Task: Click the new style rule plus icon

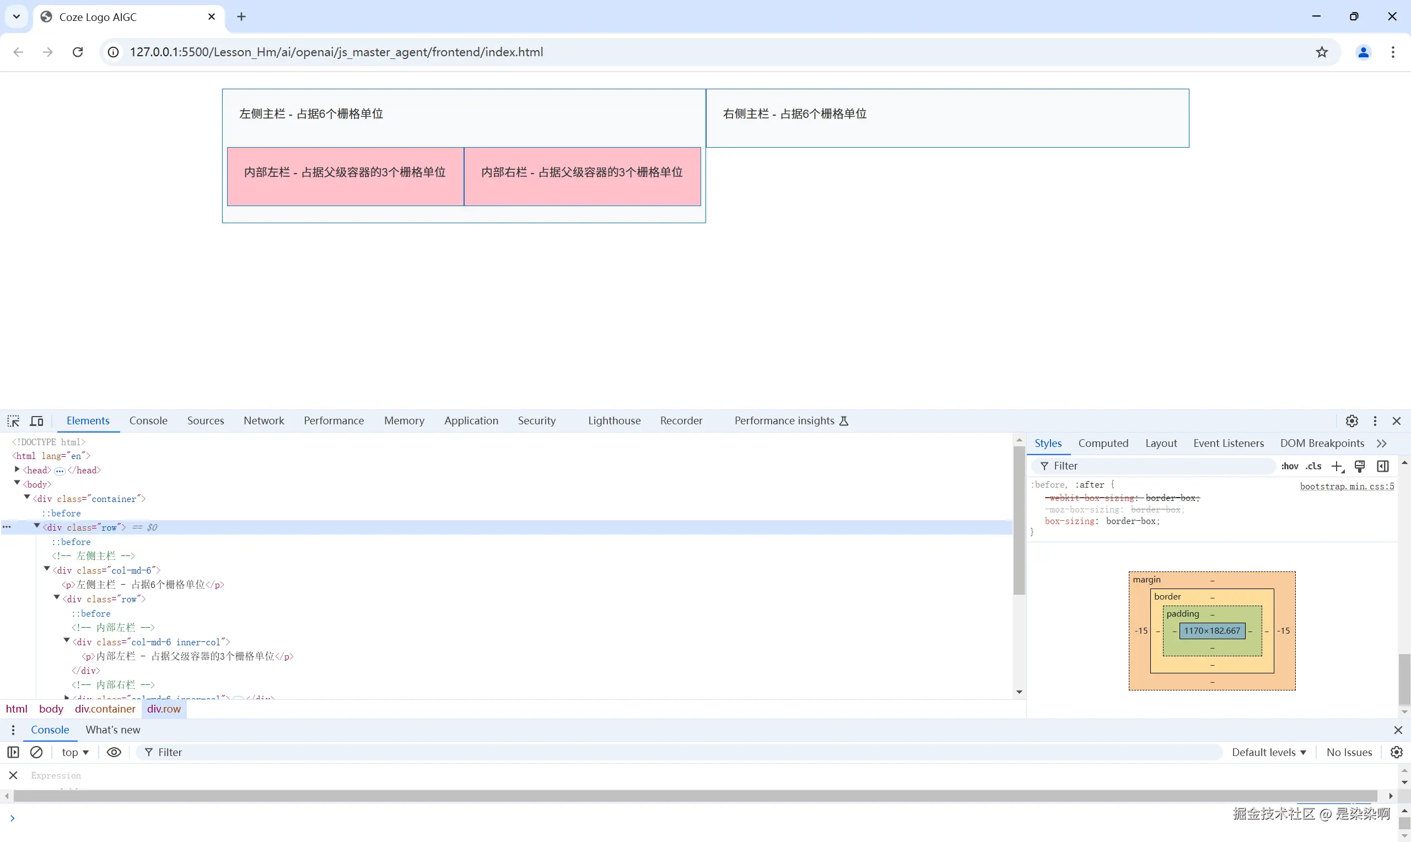Action: tap(1337, 466)
